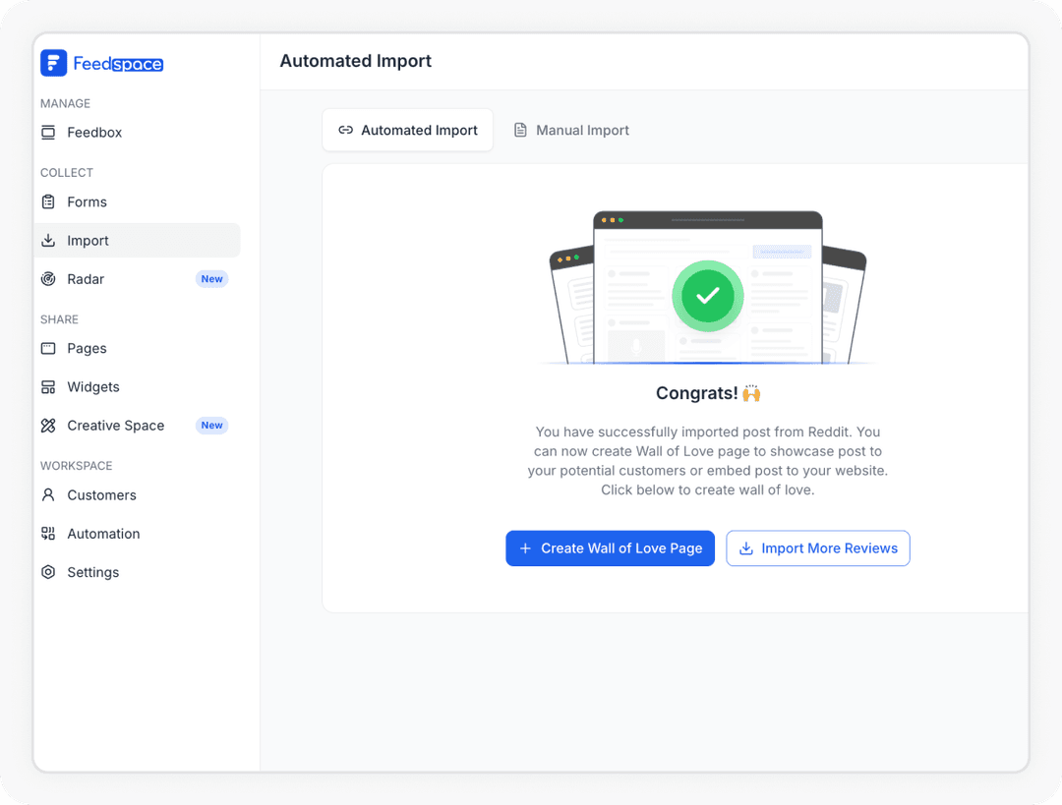1062x805 pixels.
Task: Click the Forms clipboard icon
Action: (x=48, y=201)
